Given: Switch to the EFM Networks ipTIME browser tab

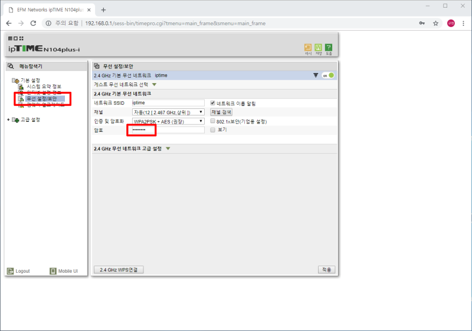Looking at the screenshot, I should coord(50,10).
